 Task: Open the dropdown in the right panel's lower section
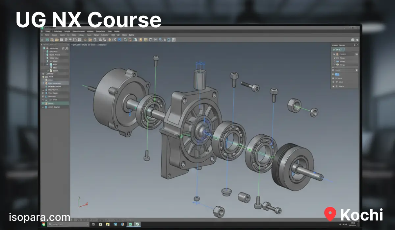pos(354,70)
